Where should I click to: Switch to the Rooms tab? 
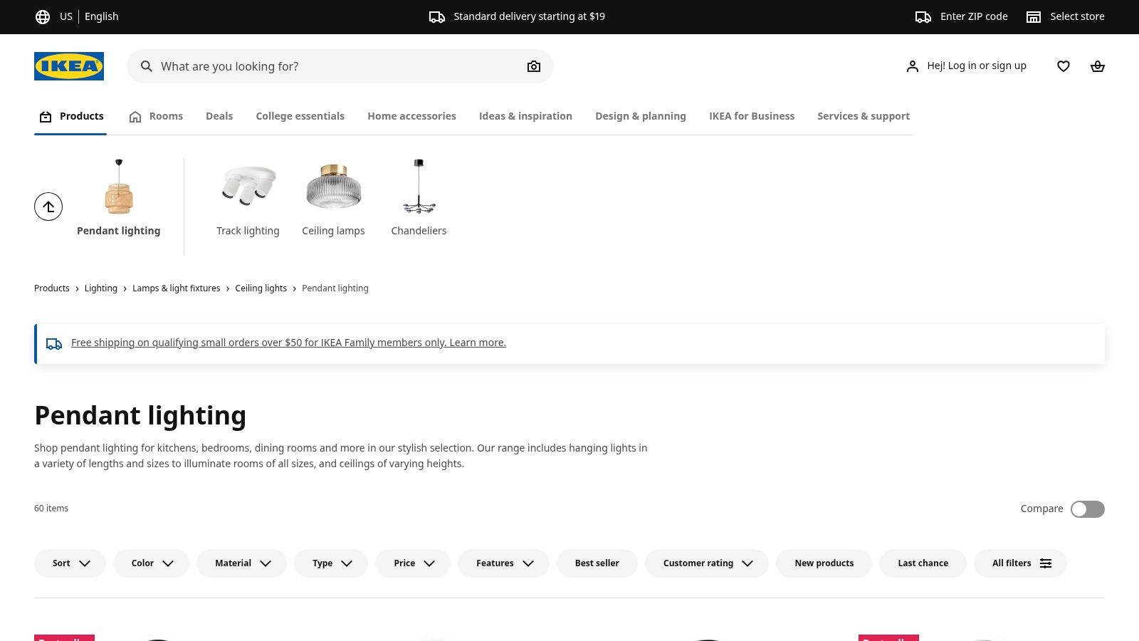tap(156, 116)
